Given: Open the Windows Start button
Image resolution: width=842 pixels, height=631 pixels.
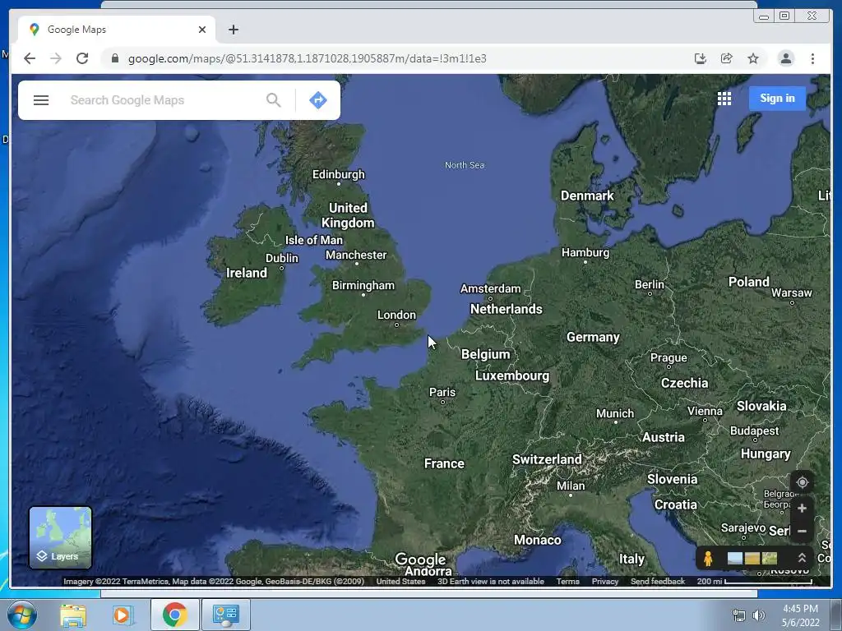Looking at the screenshot, I should (x=21, y=615).
